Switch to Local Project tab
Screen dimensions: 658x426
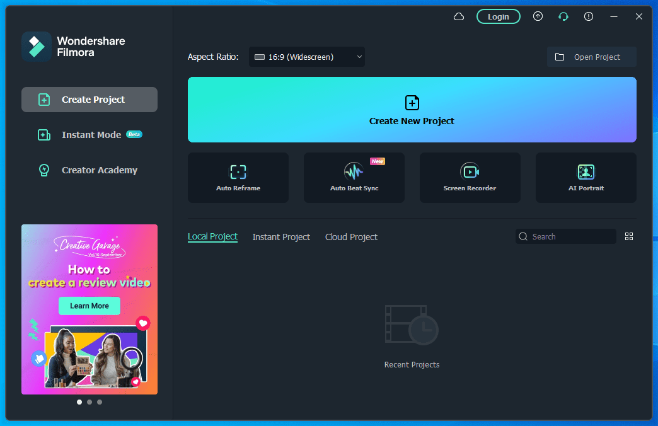click(212, 237)
